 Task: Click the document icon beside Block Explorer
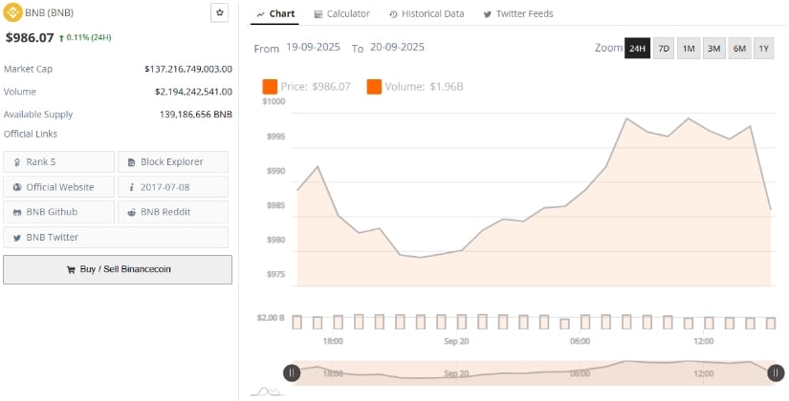131,162
